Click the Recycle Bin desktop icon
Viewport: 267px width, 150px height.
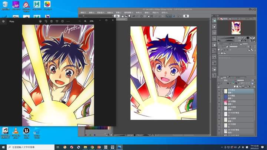(5, 6)
